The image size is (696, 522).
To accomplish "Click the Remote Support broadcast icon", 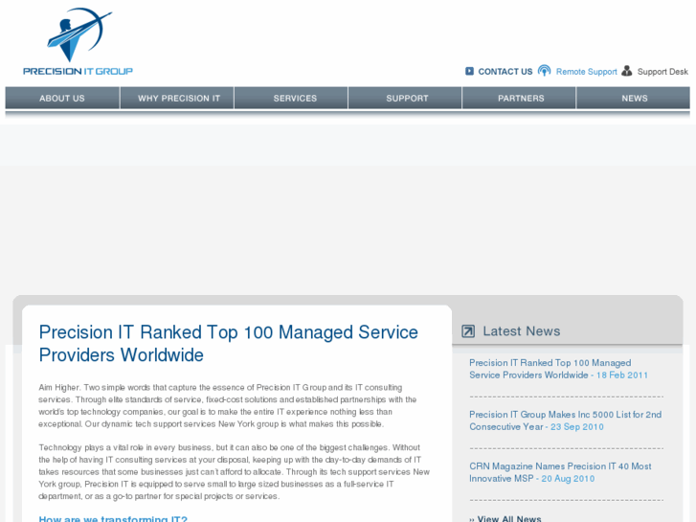I will point(544,71).
